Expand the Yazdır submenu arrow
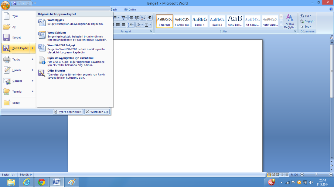334x187 pixels. (33, 59)
